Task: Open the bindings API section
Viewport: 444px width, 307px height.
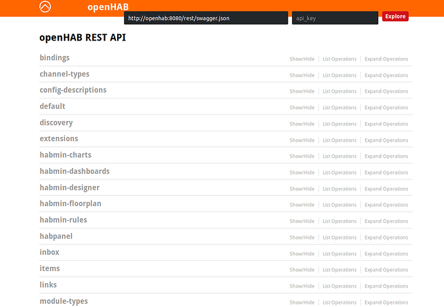Action: (x=55, y=58)
